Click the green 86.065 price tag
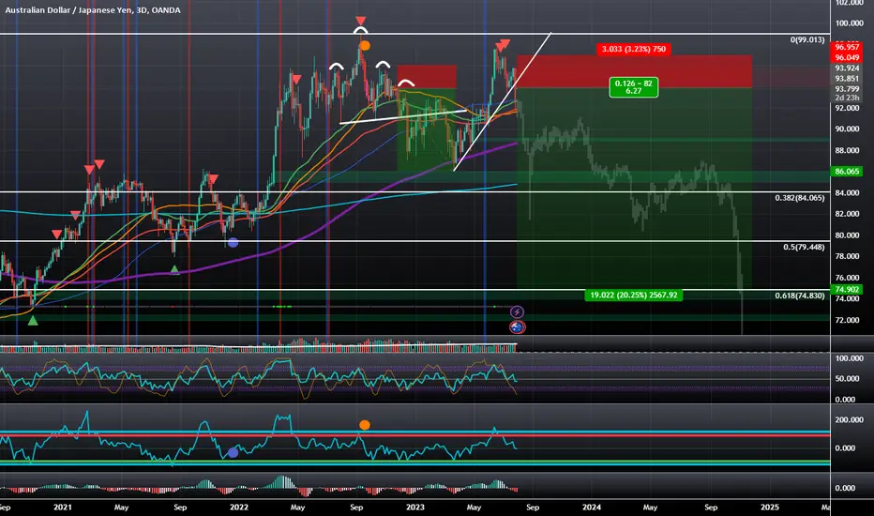 tap(847, 172)
